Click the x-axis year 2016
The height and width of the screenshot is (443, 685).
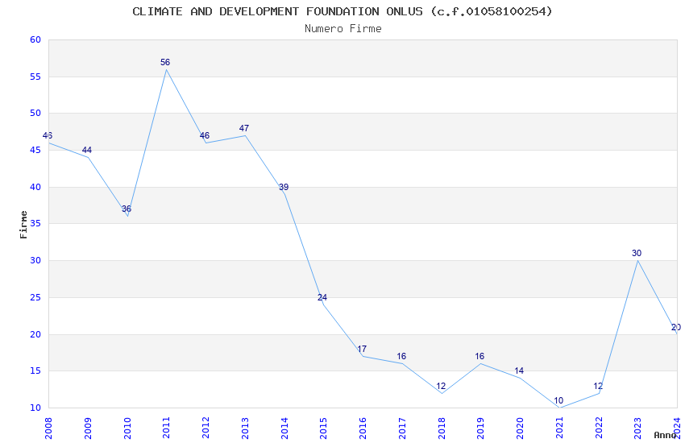[x=363, y=428]
